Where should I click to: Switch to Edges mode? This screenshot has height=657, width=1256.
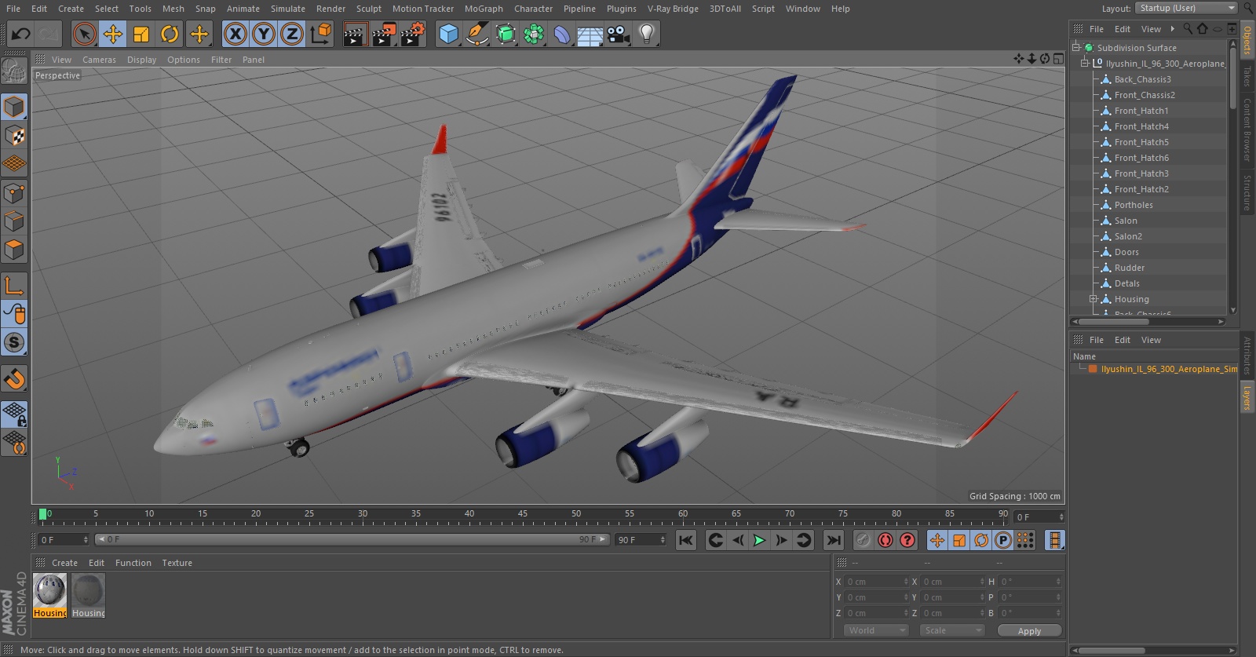coord(14,221)
